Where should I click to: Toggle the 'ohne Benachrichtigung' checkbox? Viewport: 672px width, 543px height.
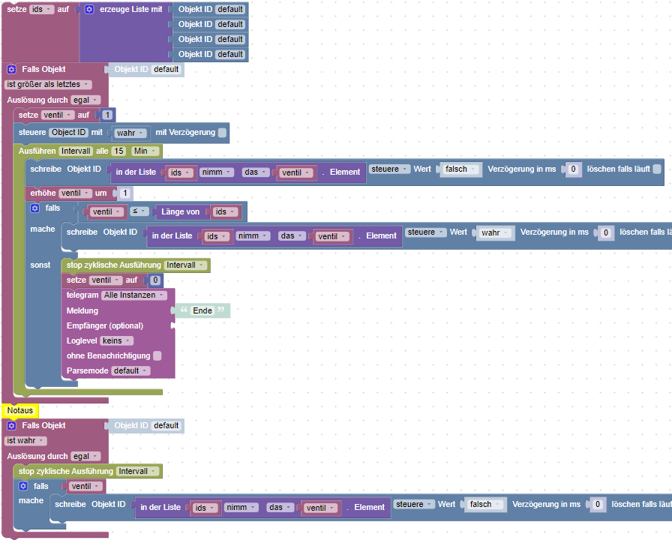[157, 355]
